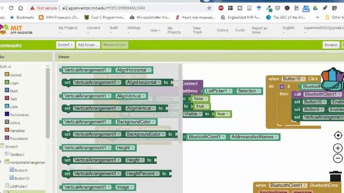The width and height of the screenshot is (344, 193).
Task: Switch to the Designer view
Action: tap(331, 45)
